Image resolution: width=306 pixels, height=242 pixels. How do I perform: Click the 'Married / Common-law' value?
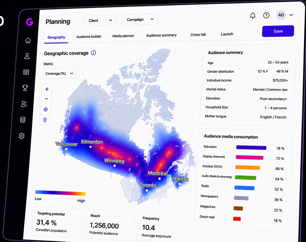(270, 90)
